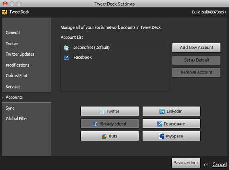Image resolution: width=229 pixels, height=170 pixels.
Task: Add a Foursquare account
Action: point(171,124)
